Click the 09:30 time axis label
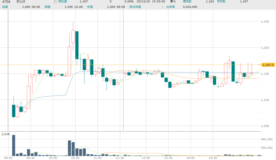The width and height of the screenshot is (276, 160). coord(30,158)
